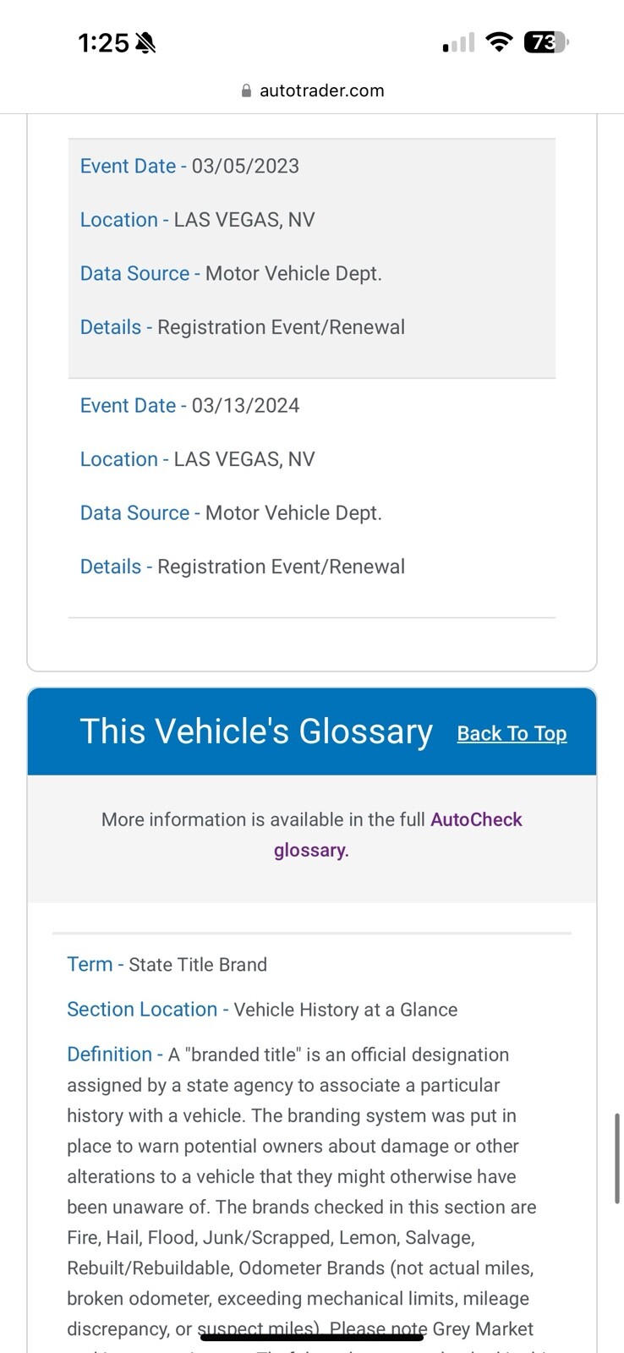Tap the lock icon beside autotrader.com

[x=246, y=90]
